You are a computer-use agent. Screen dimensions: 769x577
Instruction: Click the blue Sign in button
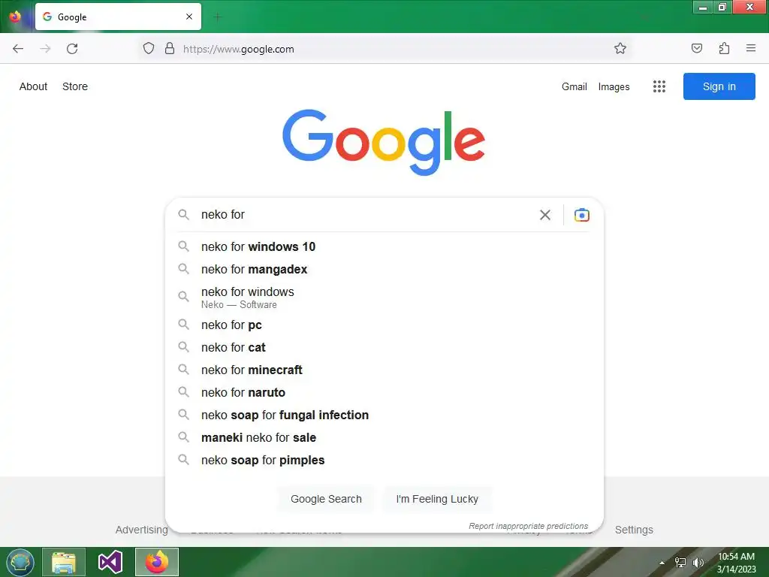[x=719, y=86]
